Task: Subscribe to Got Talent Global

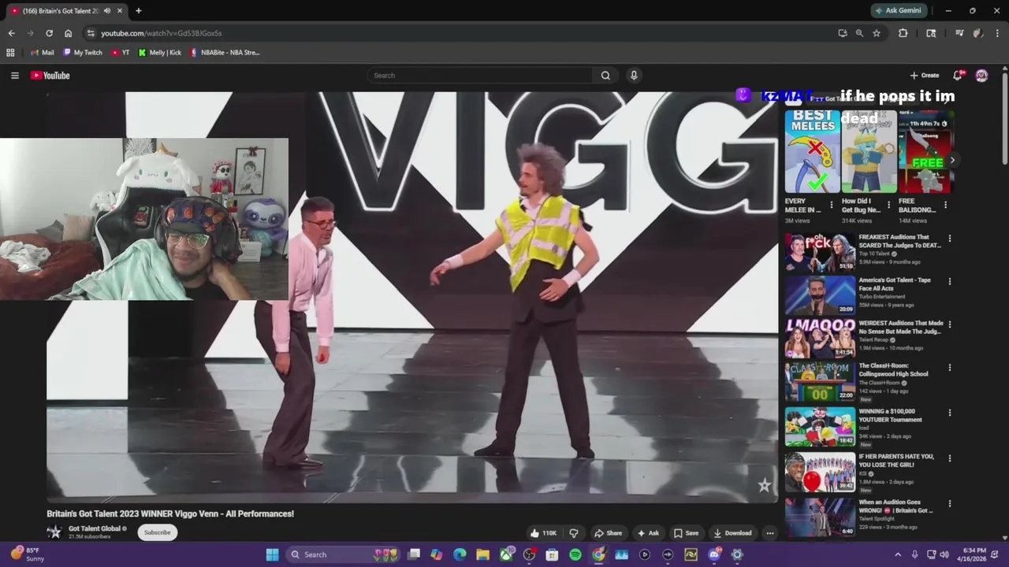Action: click(157, 532)
